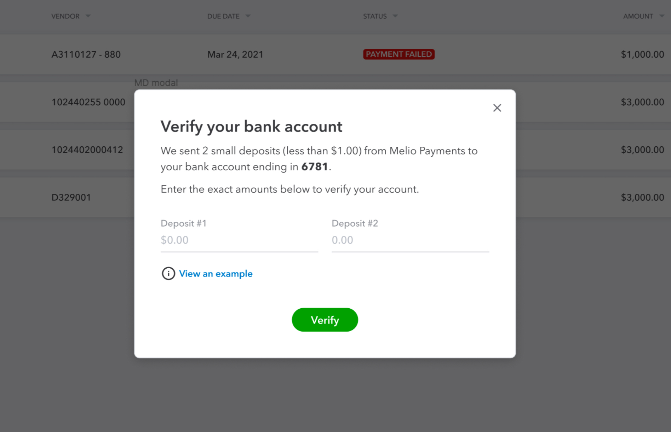
Task: Select the Deposit #2 field label
Action: (355, 223)
